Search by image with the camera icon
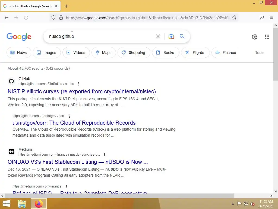This screenshot has height=209, width=278. tap(171, 36)
